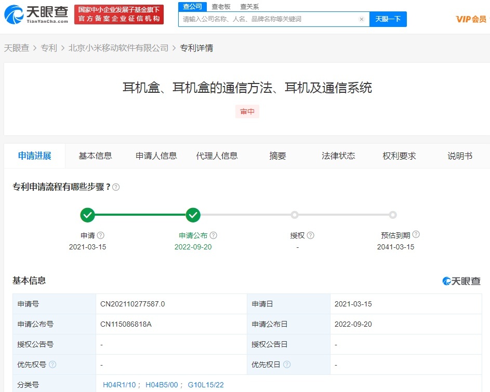Switch to the 权利要求 tab

pos(399,156)
